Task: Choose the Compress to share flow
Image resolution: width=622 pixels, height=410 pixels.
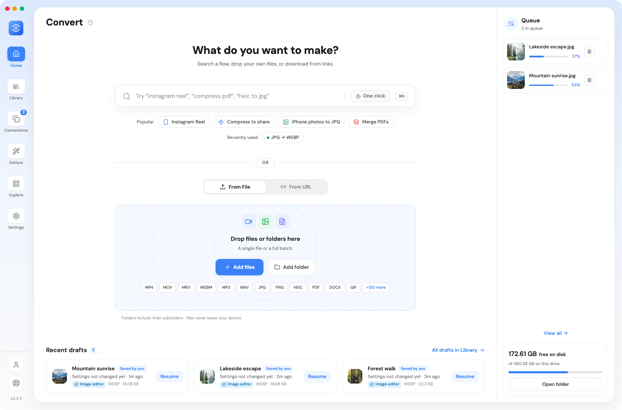Action: 244,122
